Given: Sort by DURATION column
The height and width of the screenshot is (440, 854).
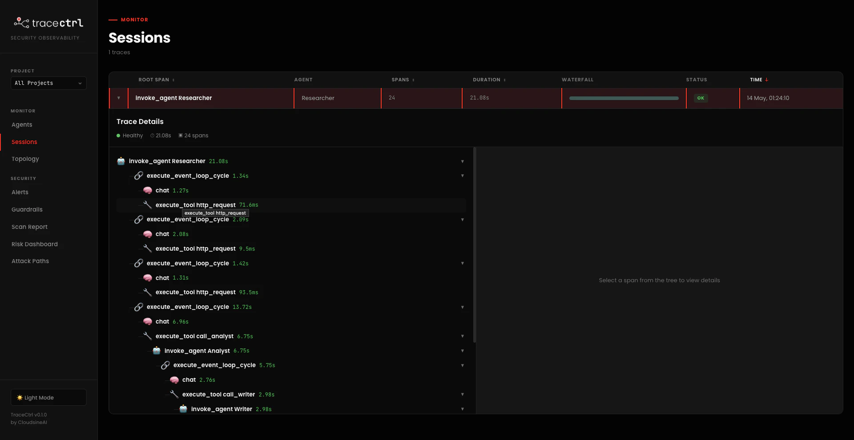Looking at the screenshot, I should (489, 80).
